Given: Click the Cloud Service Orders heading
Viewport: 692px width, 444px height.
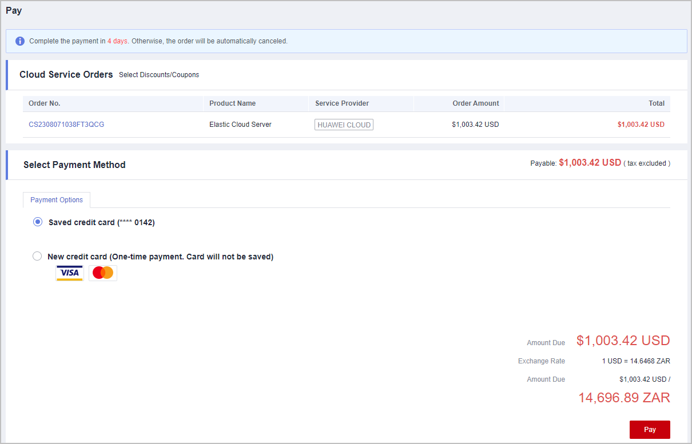Looking at the screenshot, I should click(66, 75).
